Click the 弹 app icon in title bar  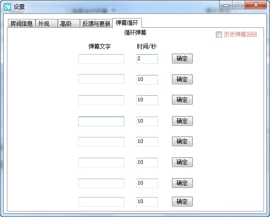[7, 7]
